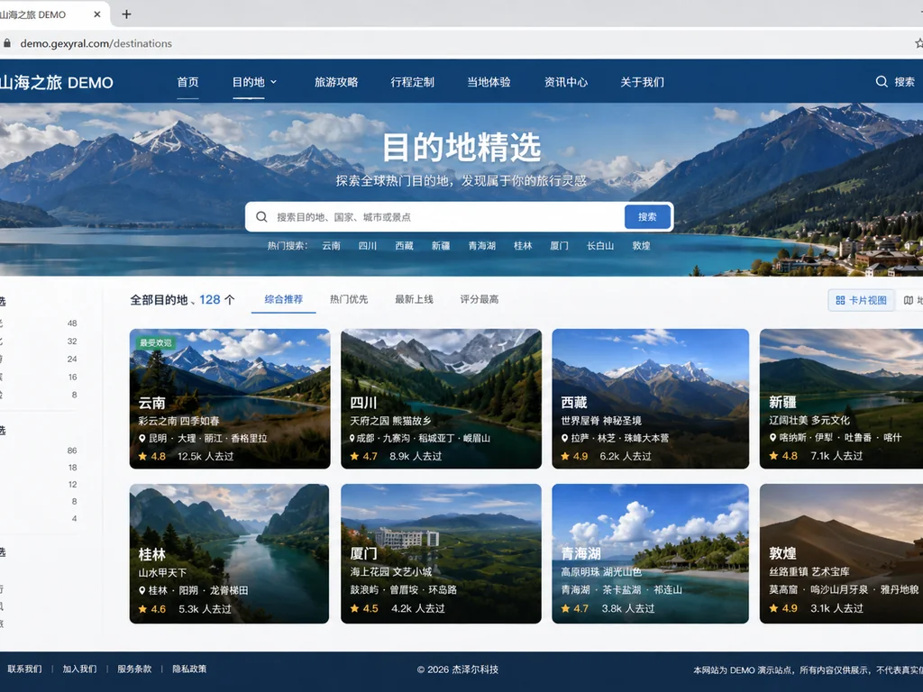Viewport: 923px width, 692px height.
Task: Click the lock icon in the address bar
Action: tap(7, 43)
